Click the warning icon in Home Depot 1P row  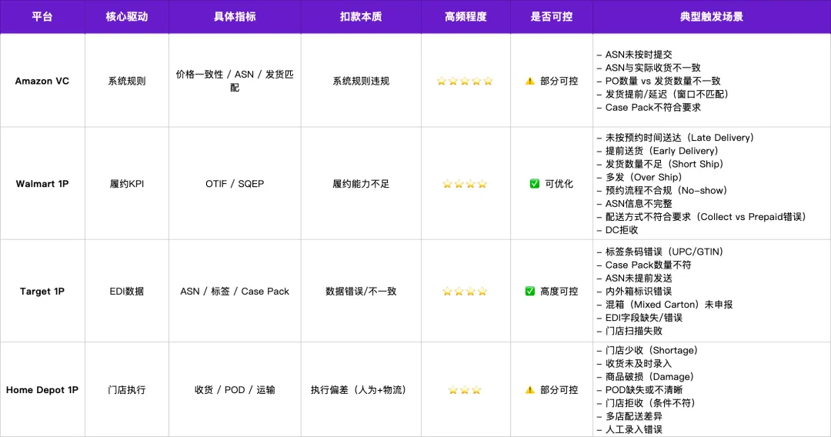click(529, 390)
